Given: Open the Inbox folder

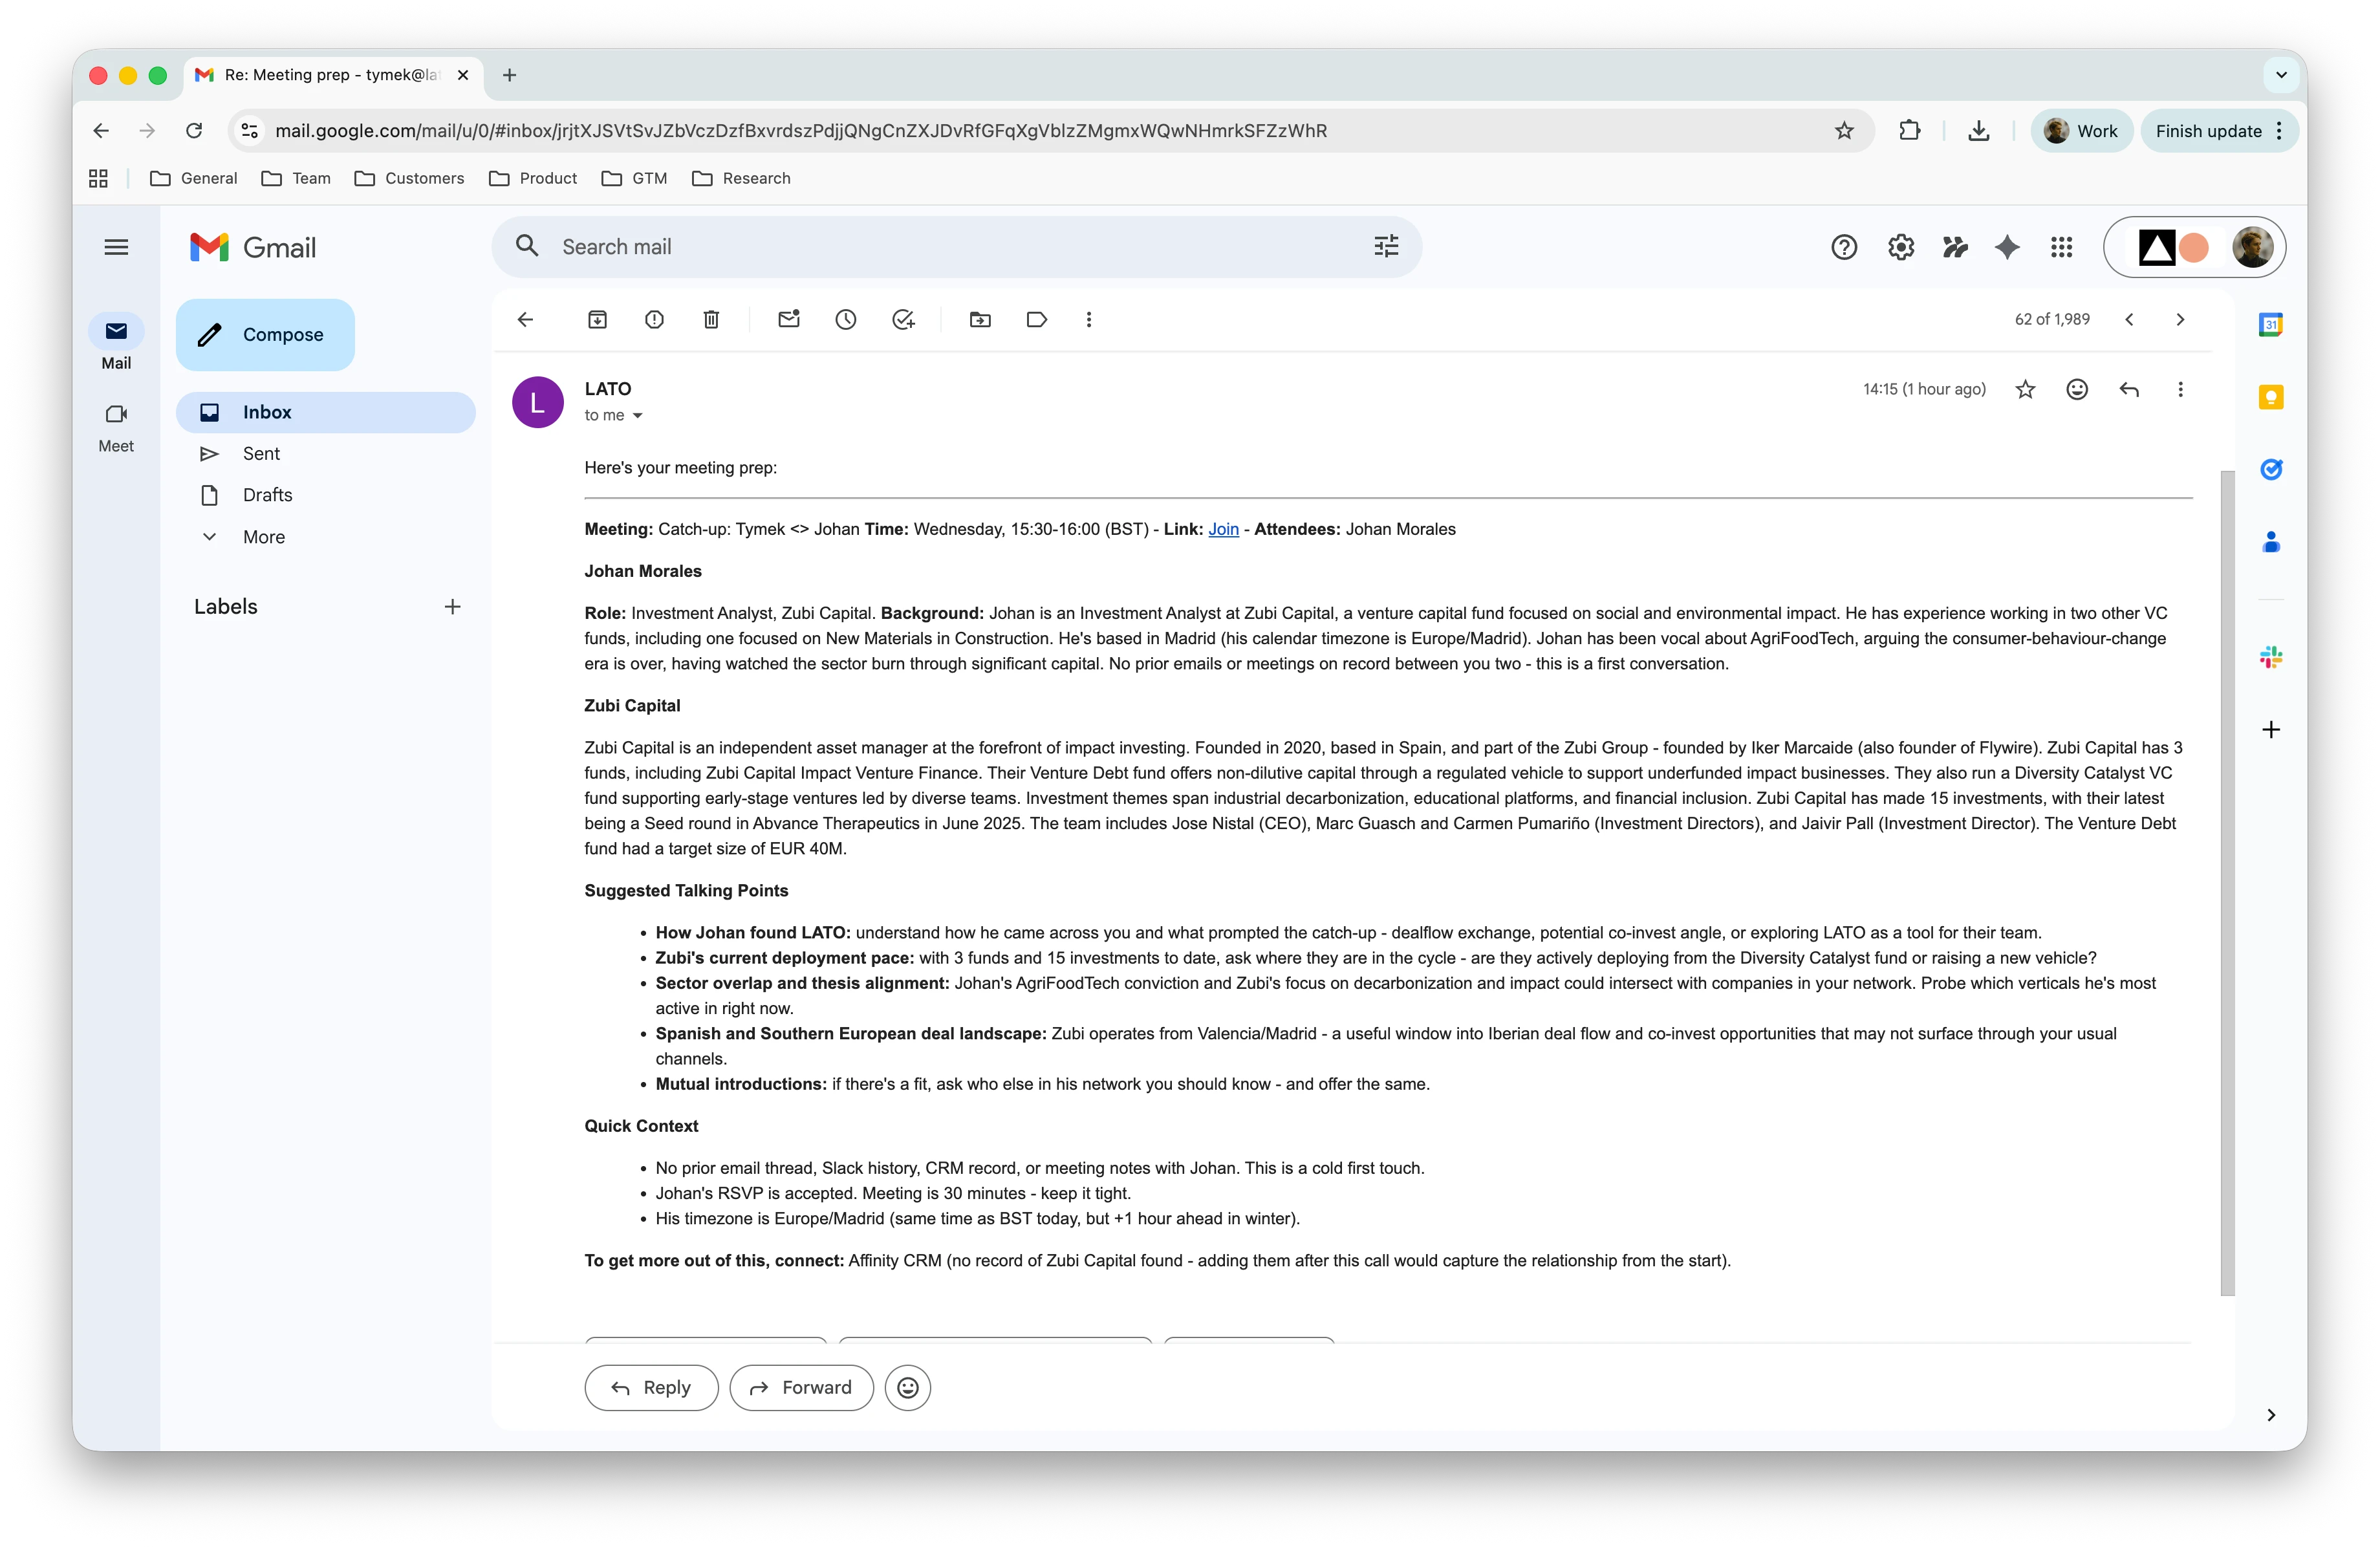Looking at the screenshot, I should coord(325,412).
